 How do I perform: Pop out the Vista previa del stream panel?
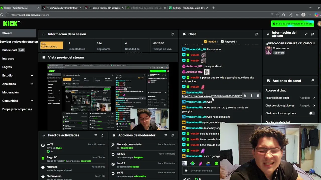coord(172,57)
